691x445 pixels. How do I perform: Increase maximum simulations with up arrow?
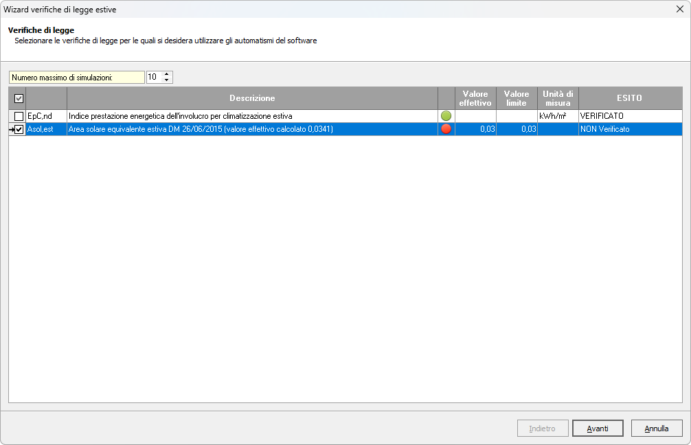pyautogui.click(x=166, y=74)
